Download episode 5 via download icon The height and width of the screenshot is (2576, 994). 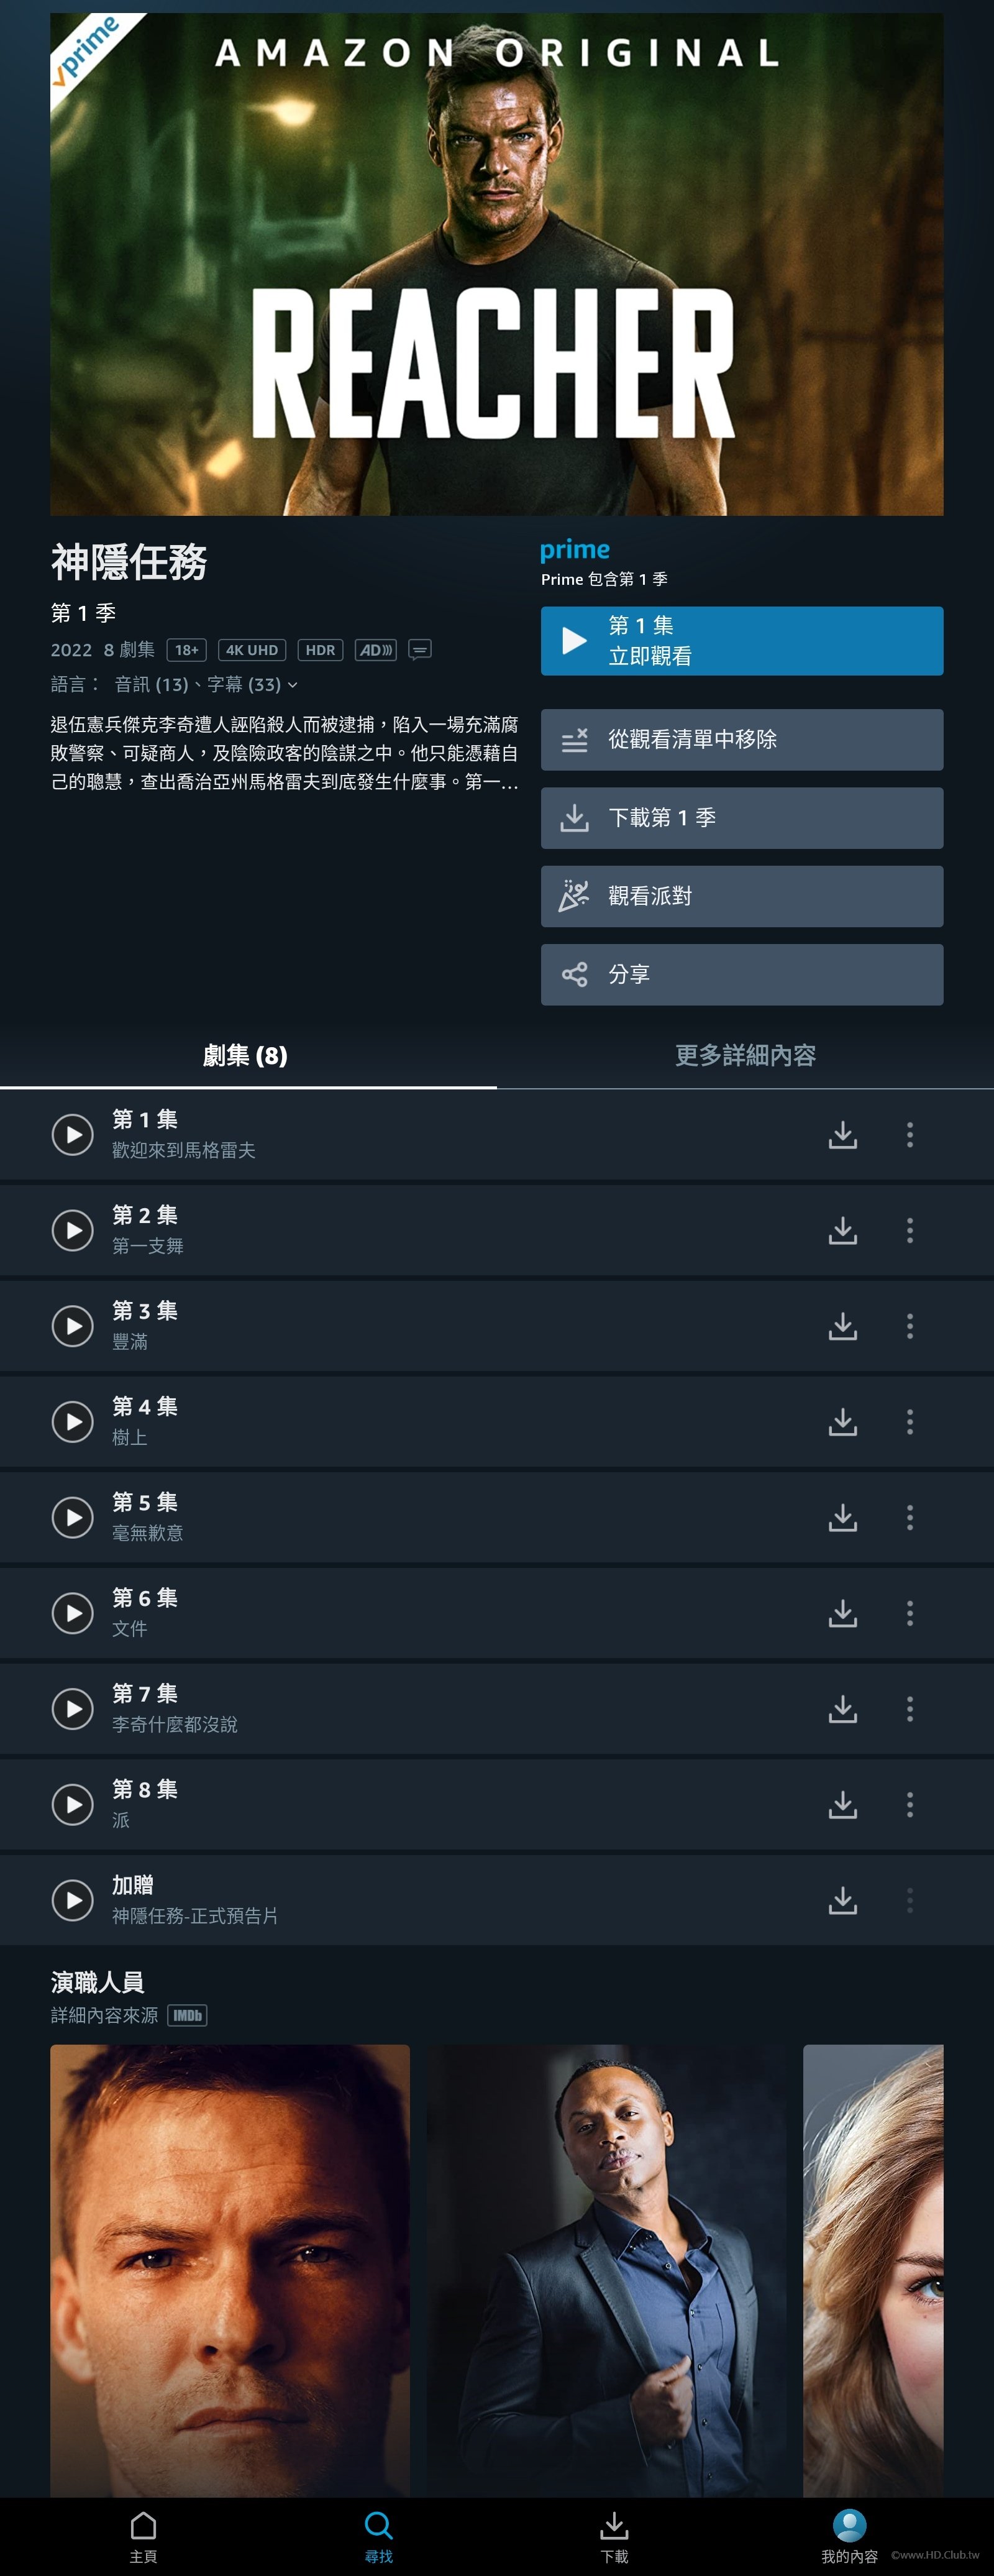pyautogui.click(x=843, y=1517)
